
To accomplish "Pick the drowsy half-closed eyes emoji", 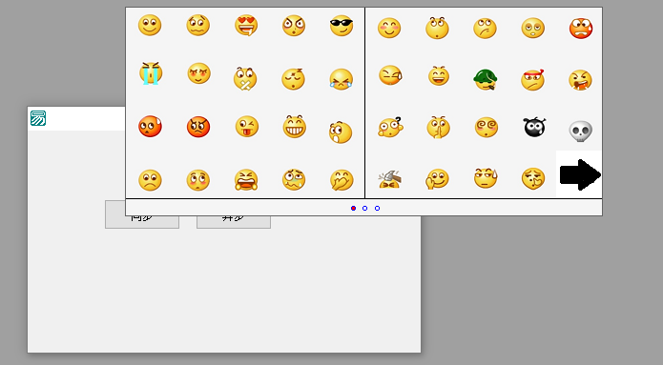I will pos(532,28).
